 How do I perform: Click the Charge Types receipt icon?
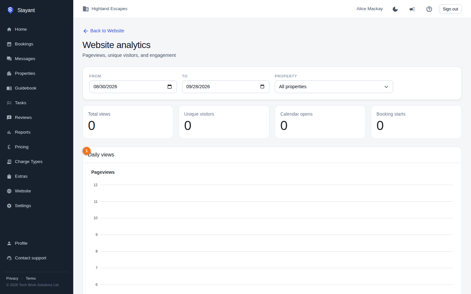click(9, 162)
